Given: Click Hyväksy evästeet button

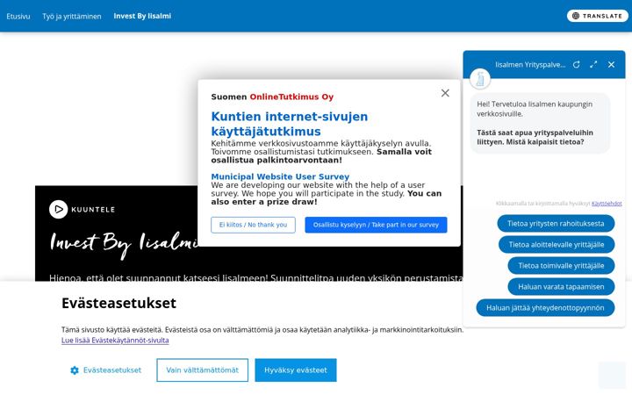Looking at the screenshot, I should click(x=296, y=370).
